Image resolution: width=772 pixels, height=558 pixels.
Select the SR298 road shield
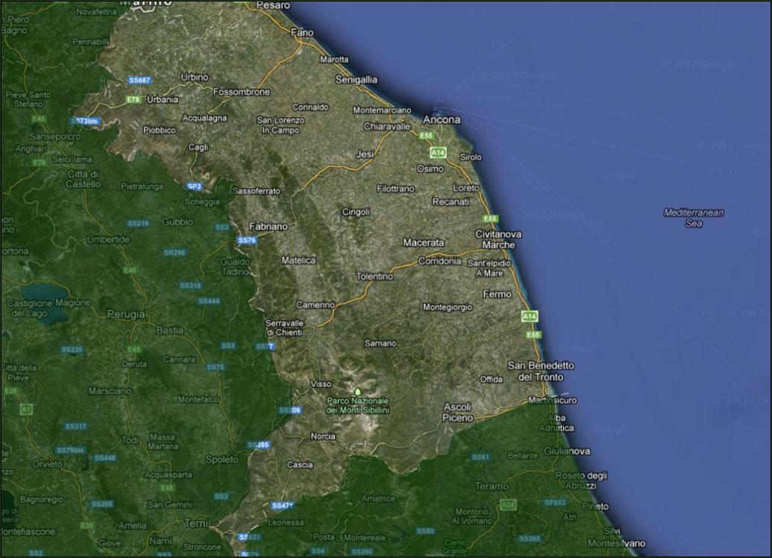coord(174,252)
